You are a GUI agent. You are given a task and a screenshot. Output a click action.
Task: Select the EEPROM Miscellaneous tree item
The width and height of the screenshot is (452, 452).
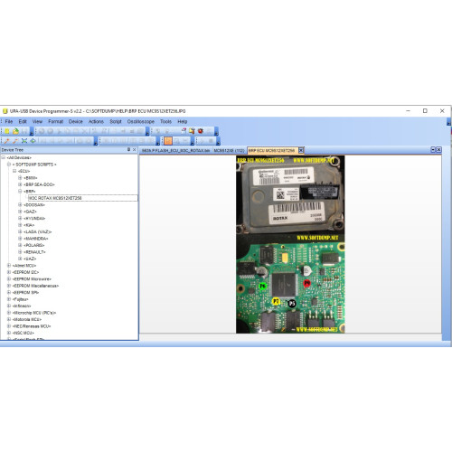tap(35, 286)
